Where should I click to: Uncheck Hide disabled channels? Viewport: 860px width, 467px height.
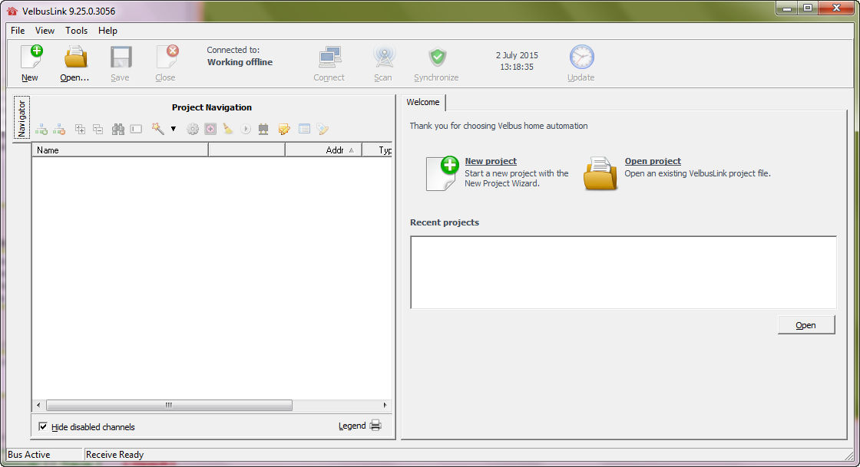[x=44, y=426]
